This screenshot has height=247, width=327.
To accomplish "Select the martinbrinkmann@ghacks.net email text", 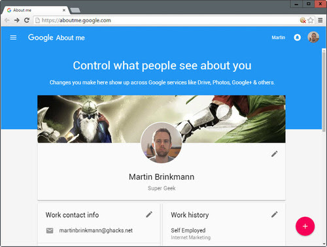I will point(96,231).
